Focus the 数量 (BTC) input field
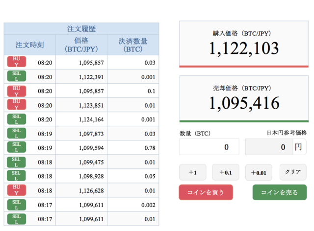The image size is (314, 231). pos(209,147)
